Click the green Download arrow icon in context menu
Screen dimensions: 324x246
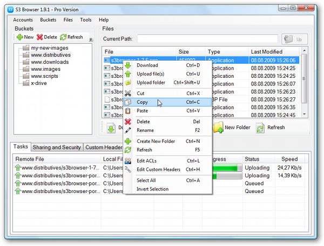128,65
